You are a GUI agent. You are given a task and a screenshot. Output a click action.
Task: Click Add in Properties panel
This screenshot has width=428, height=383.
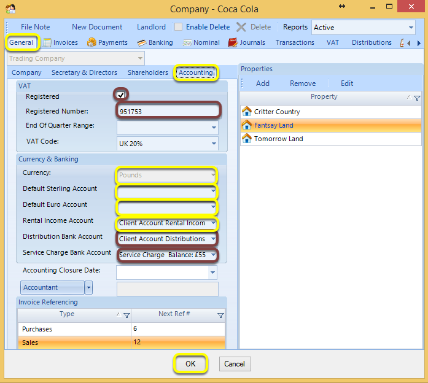(x=263, y=83)
